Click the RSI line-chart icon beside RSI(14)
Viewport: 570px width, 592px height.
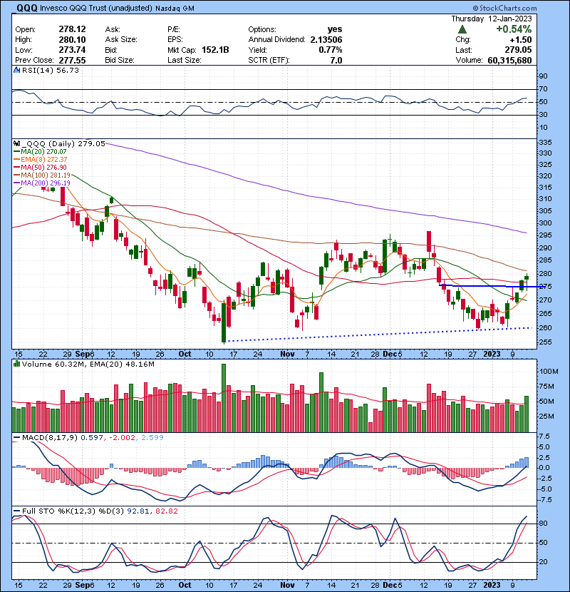(x=16, y=70)
